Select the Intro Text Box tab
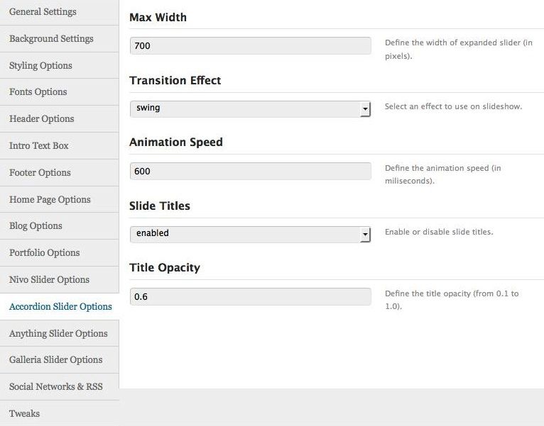The height and width of the screenshot is (426, 544). (39, 146)
